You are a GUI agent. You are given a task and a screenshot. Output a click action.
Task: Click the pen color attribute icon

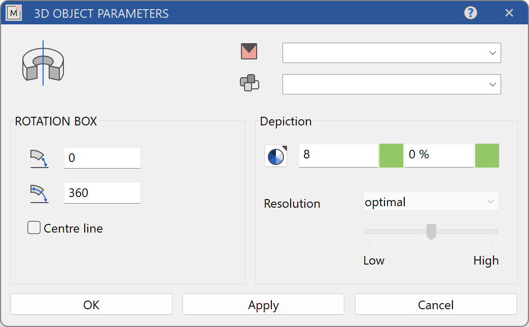[x=249, y=52]
